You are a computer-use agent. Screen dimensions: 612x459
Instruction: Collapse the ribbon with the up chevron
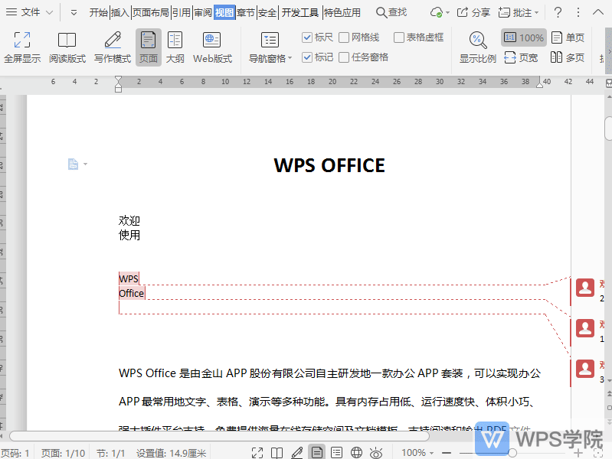(x=598, y=12)
